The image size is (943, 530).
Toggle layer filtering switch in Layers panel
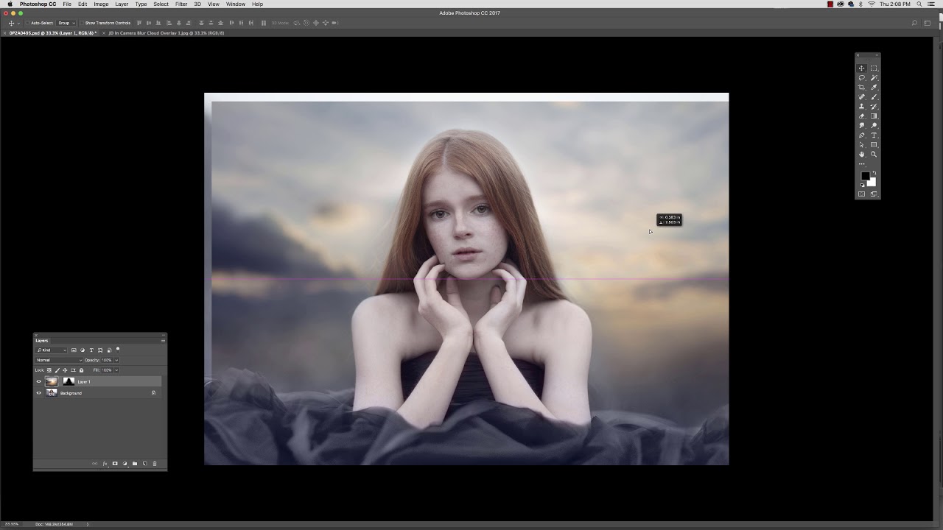118,350
